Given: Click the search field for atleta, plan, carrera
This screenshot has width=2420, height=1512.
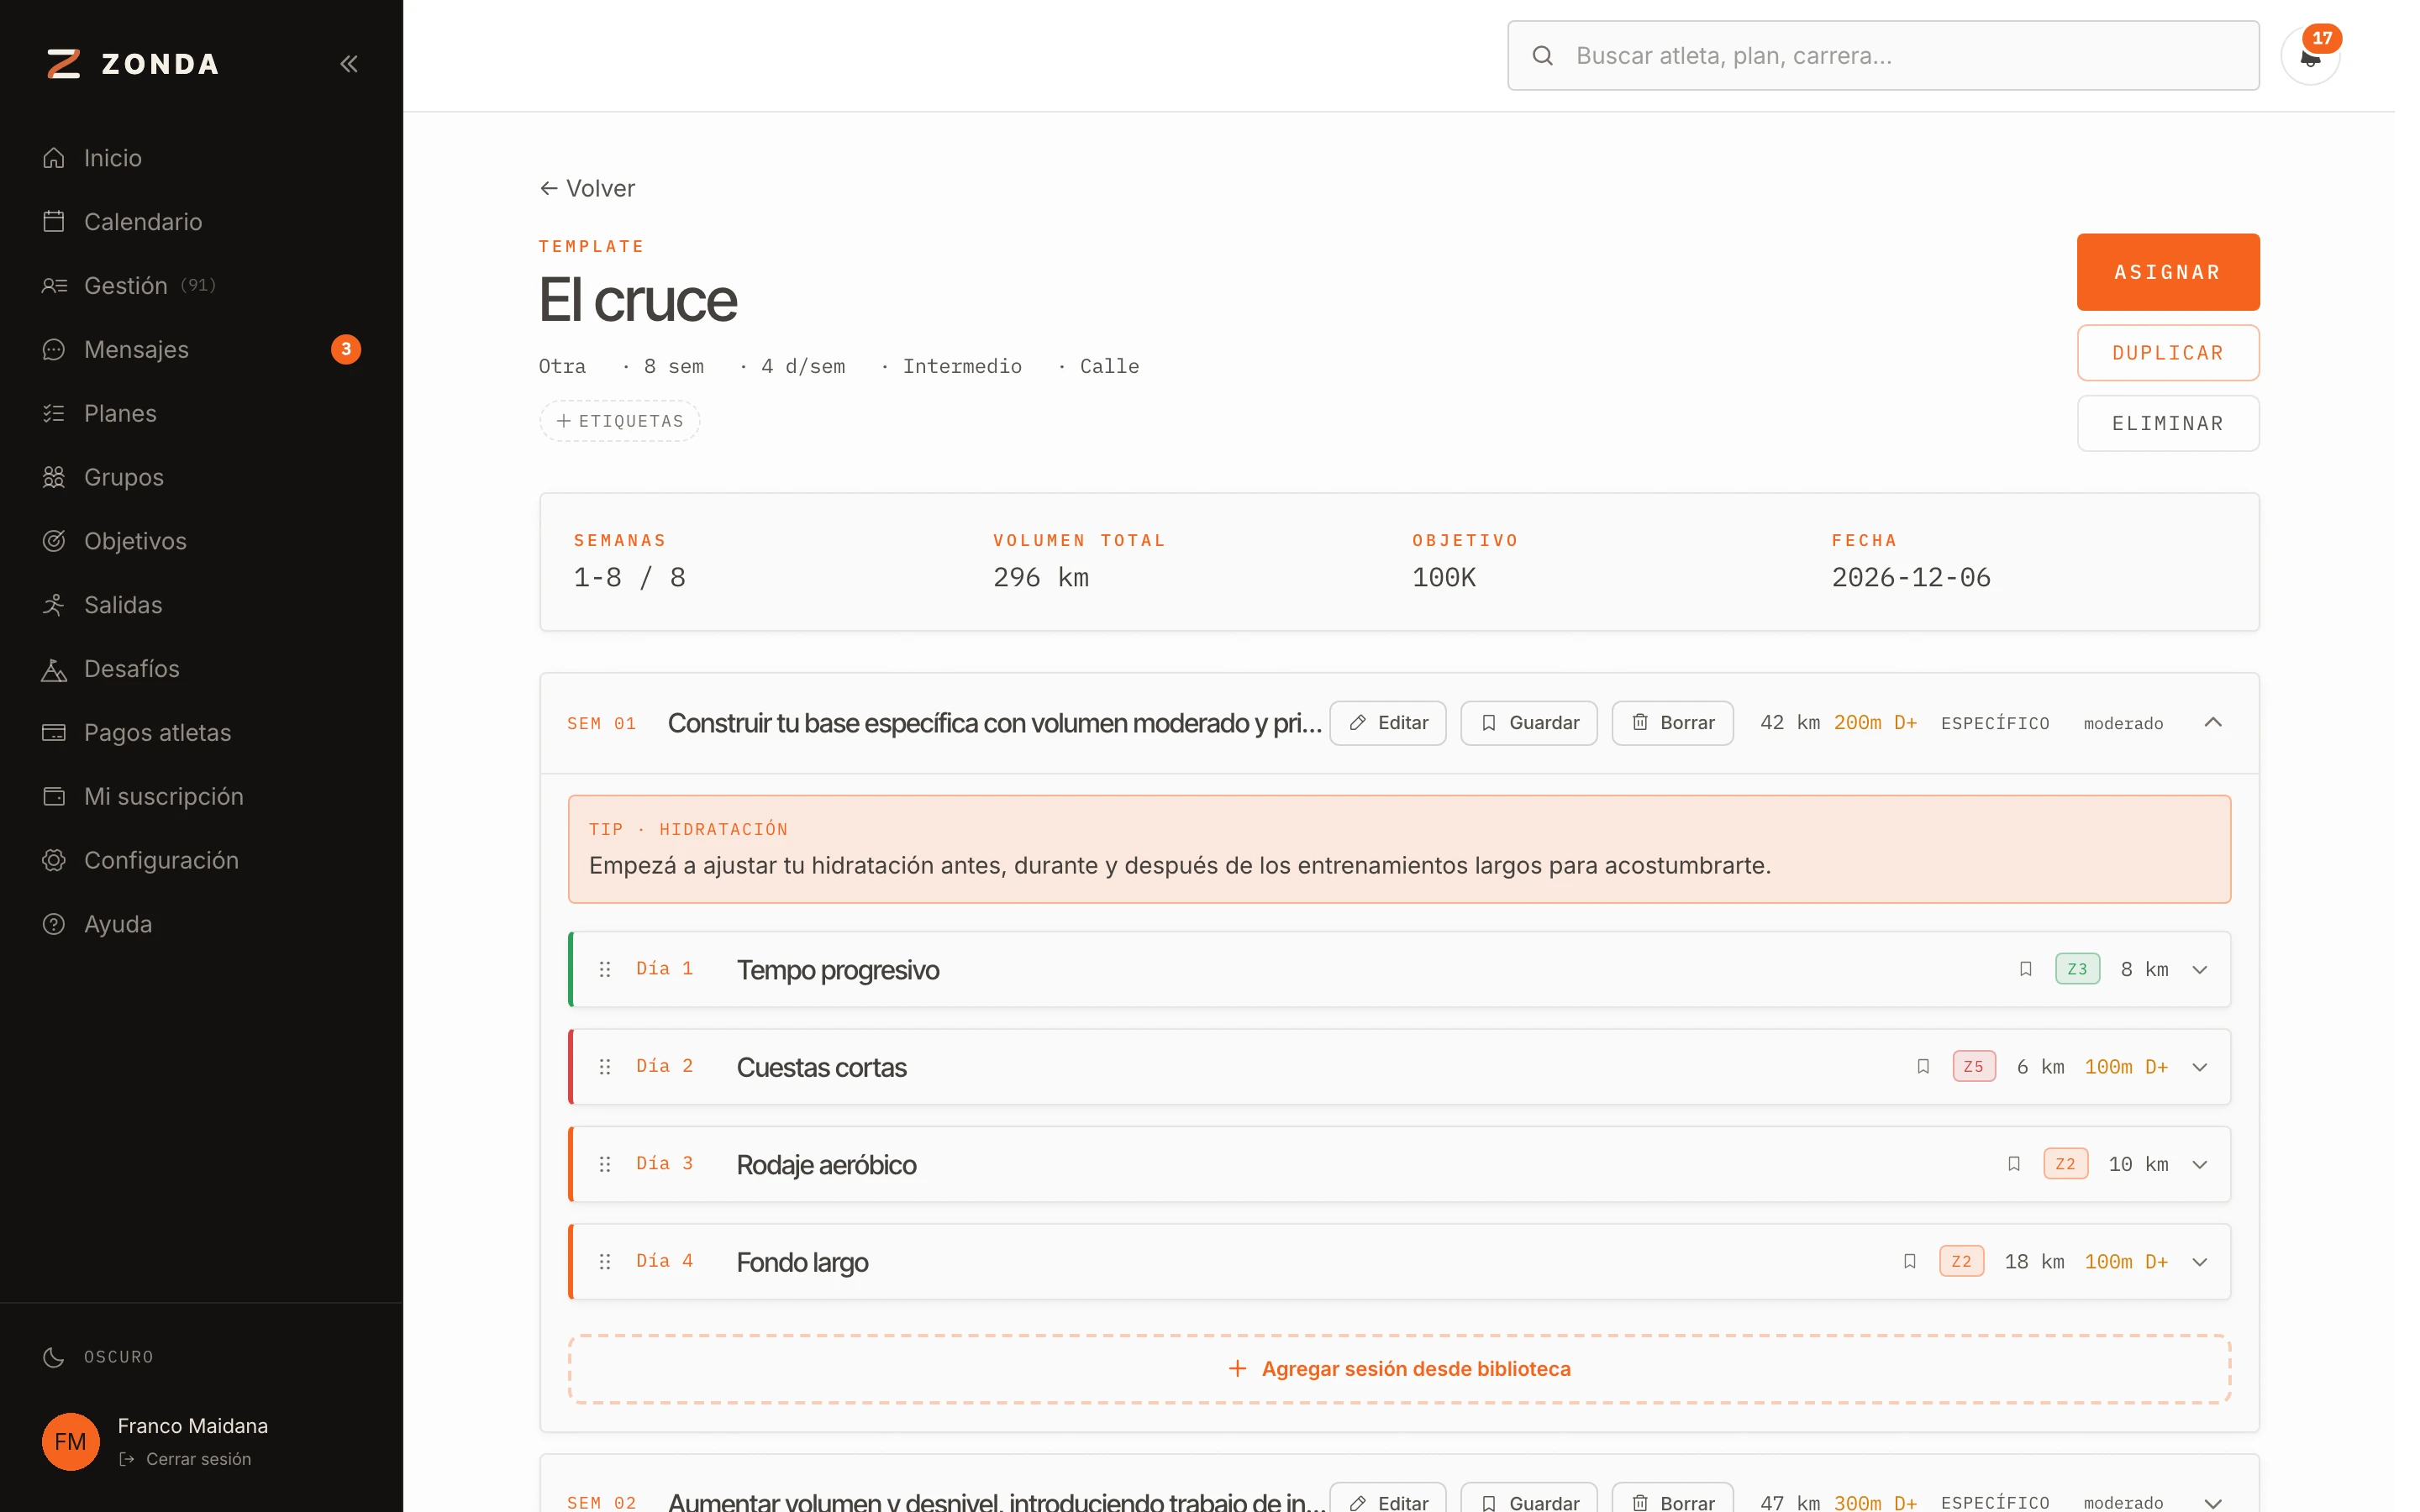Looking at the screenshot, I should coord(1882,56).
